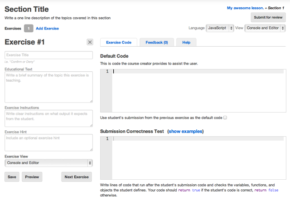The image size is (290, 202).
Task: Open the View Console and Editor dropdown
Action: click(265, 28)
